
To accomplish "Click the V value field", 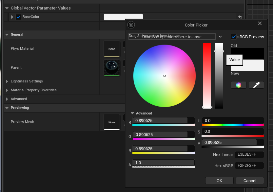I will 233,143.
